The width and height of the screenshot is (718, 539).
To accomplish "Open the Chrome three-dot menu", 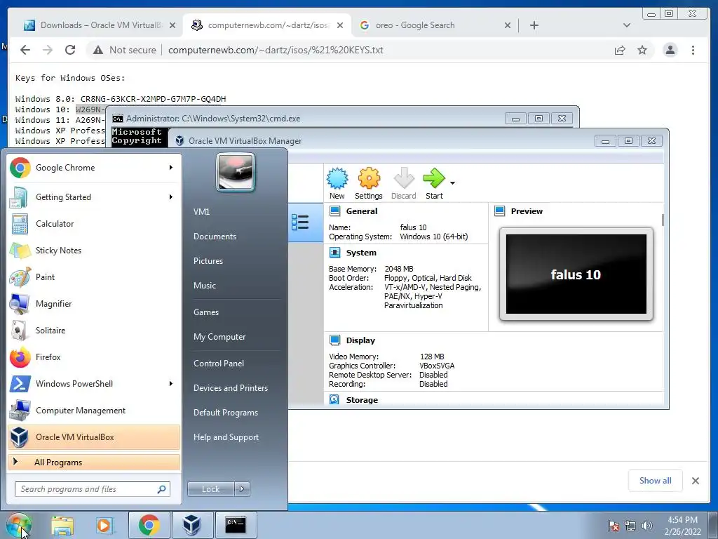I will tap(693, 50).
